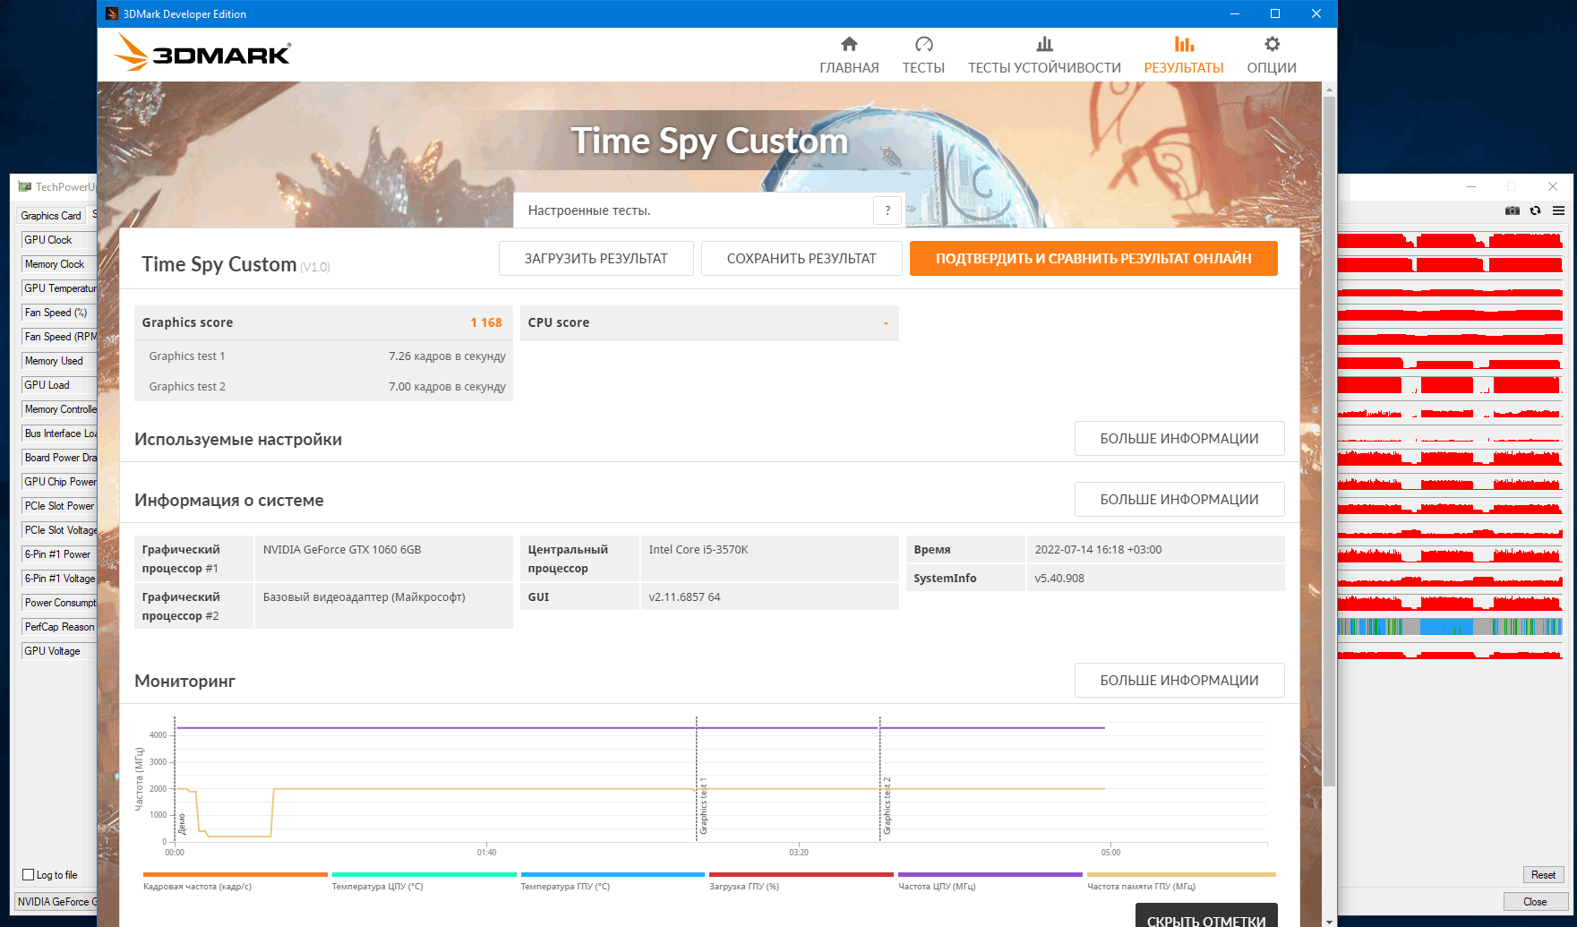Click orange ПОДТВЕРДИТЬ И СРАВНИТЬ РЕЗУЛЬТАТ ОНЛАЙН button

[x=1093, y=259]
